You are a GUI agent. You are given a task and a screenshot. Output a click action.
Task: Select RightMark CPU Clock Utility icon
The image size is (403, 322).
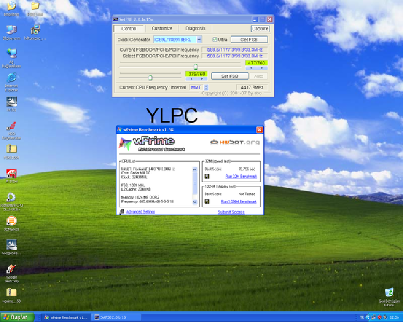(x=11, y=202)
